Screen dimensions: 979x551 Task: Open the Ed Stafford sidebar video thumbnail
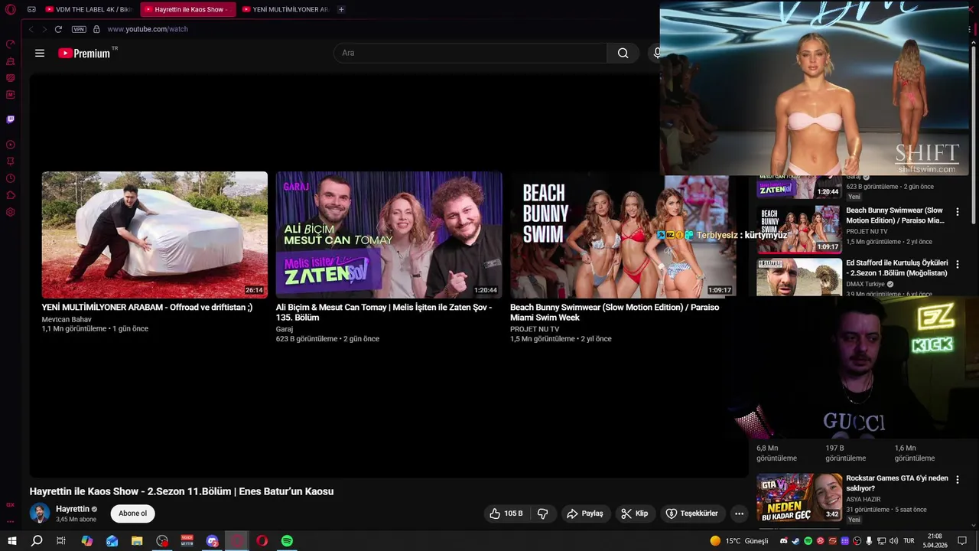pos(799,276)
